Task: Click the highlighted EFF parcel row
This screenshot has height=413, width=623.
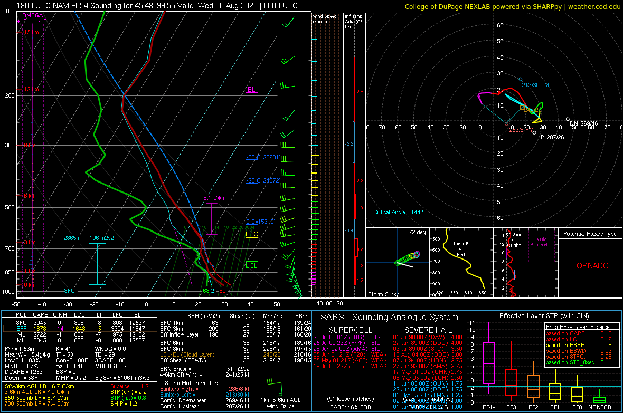Action: click(x=80, y=329)
